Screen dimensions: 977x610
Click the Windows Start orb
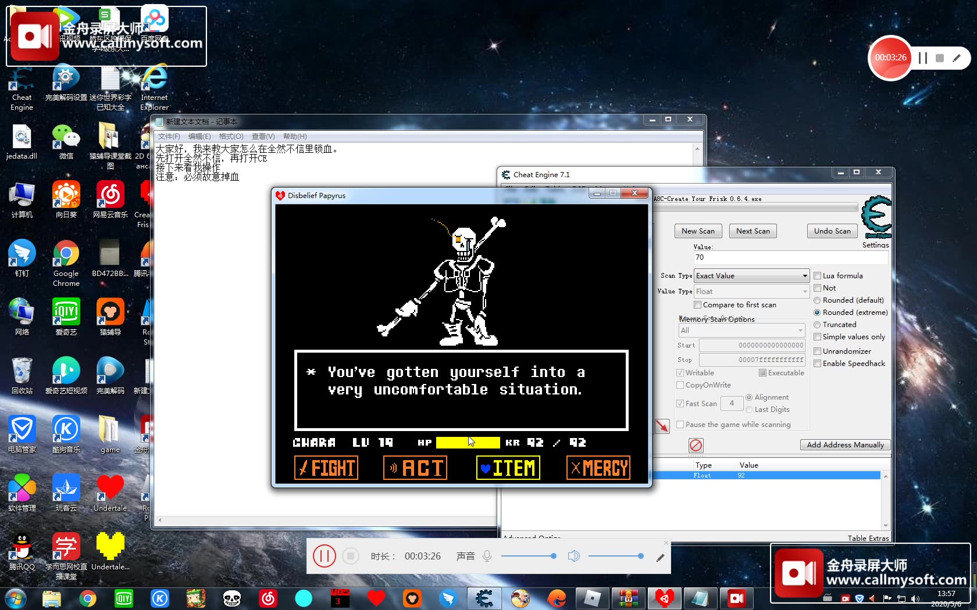[16, 598]
